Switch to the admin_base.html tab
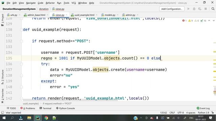 36,15
